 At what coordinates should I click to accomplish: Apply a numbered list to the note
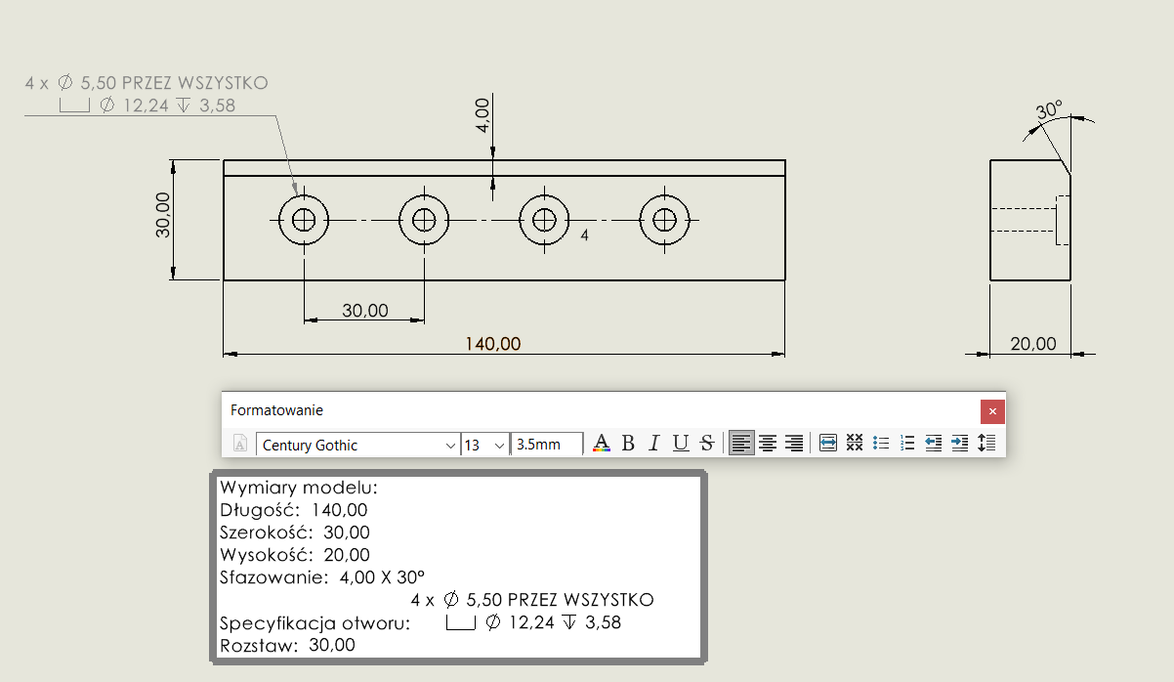(x=907, y=444)
